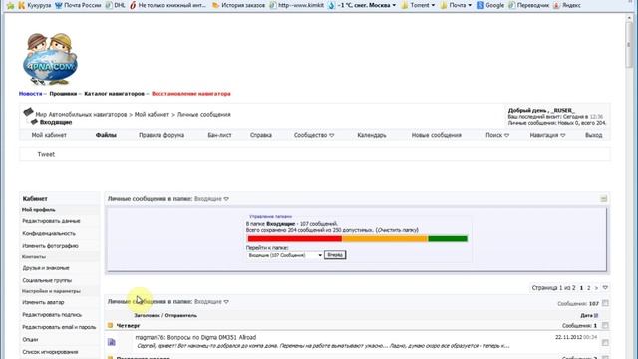Click the next page arrow
Screen dimensions: 638x359
pyautogui.click(x=596, y=288)
